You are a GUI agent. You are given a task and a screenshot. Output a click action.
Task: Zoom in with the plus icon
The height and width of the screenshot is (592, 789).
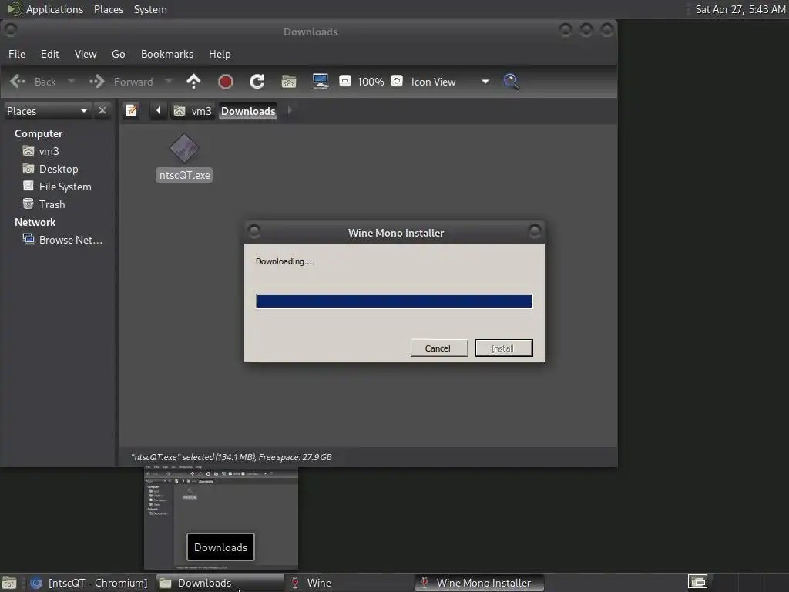pyautogui.click(x=397, y=81)
